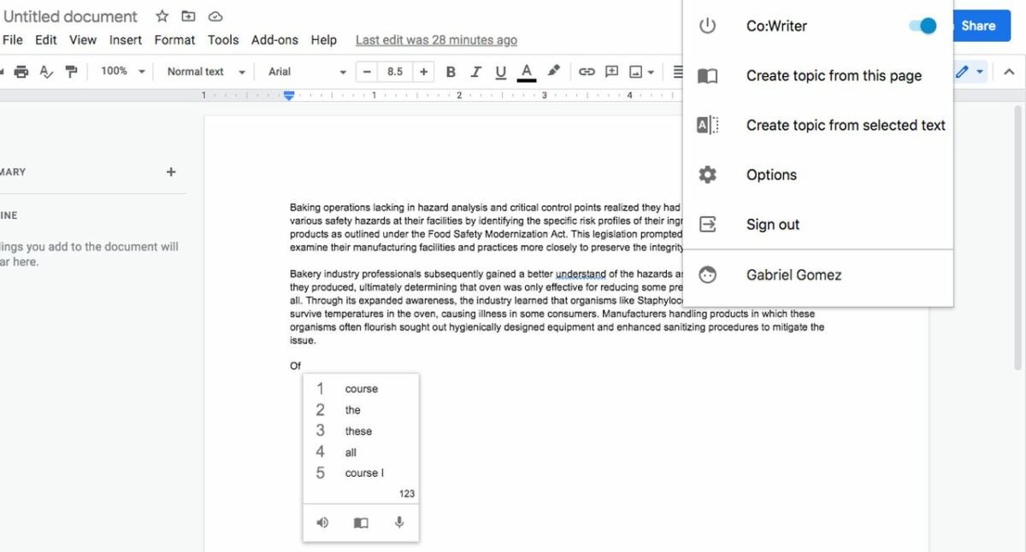Pick word prediction 1 course
1026x552 pixels.
coord(361,389)
